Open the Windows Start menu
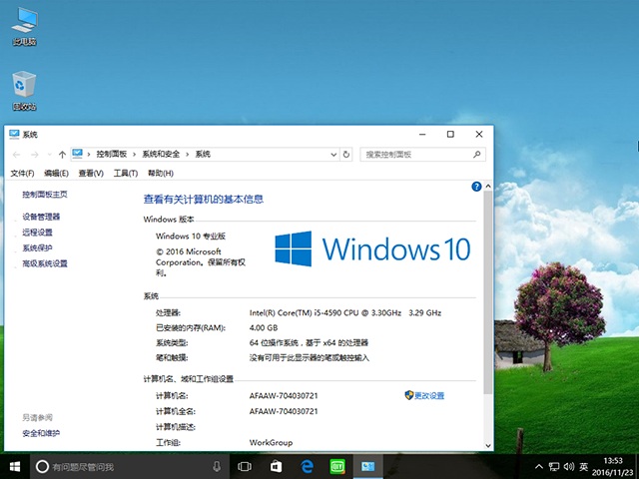The image size is (639, 479). tap(15, 466)
